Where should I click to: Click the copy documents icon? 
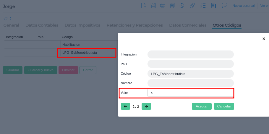172,5
